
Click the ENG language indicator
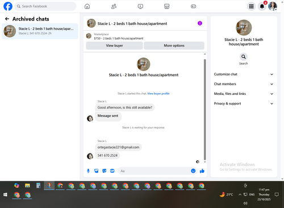pos(252,194)
